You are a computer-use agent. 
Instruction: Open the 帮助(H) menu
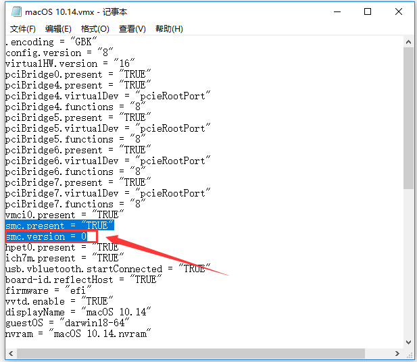[x=169, y=29]
